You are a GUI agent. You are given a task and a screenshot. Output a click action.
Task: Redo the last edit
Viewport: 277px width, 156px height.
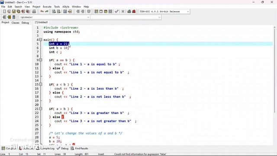click(x=47, y=12)
